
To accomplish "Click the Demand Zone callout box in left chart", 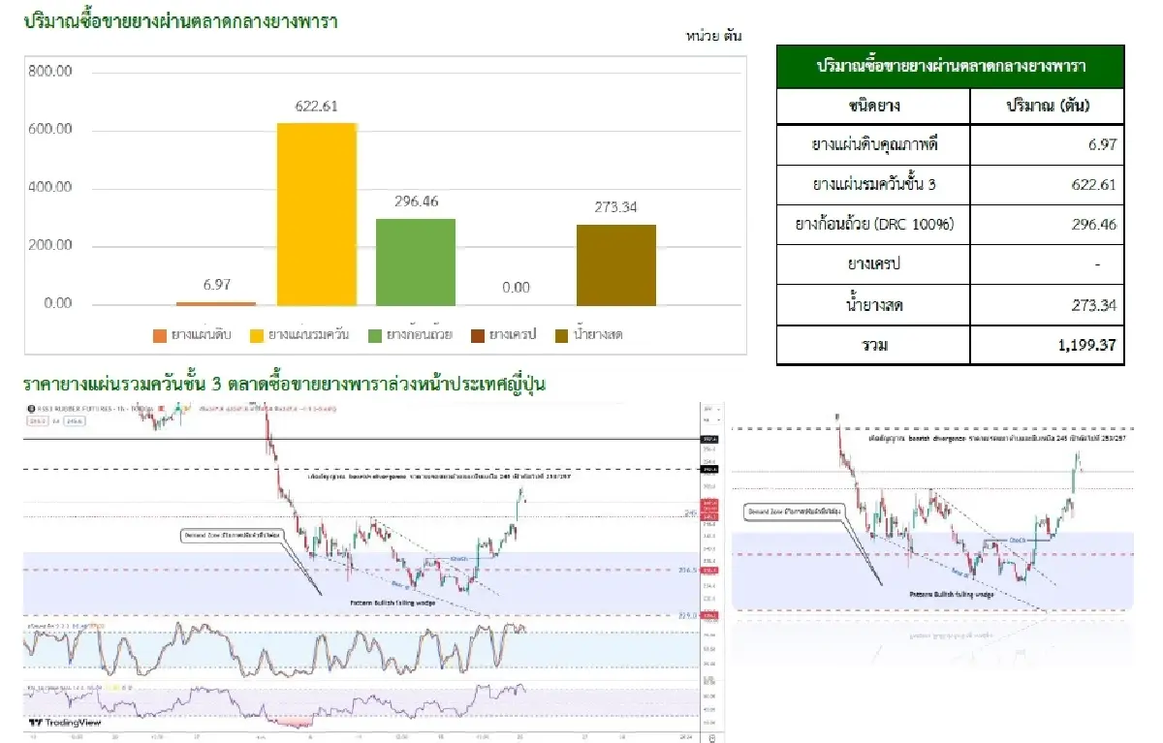I will 231,534.
